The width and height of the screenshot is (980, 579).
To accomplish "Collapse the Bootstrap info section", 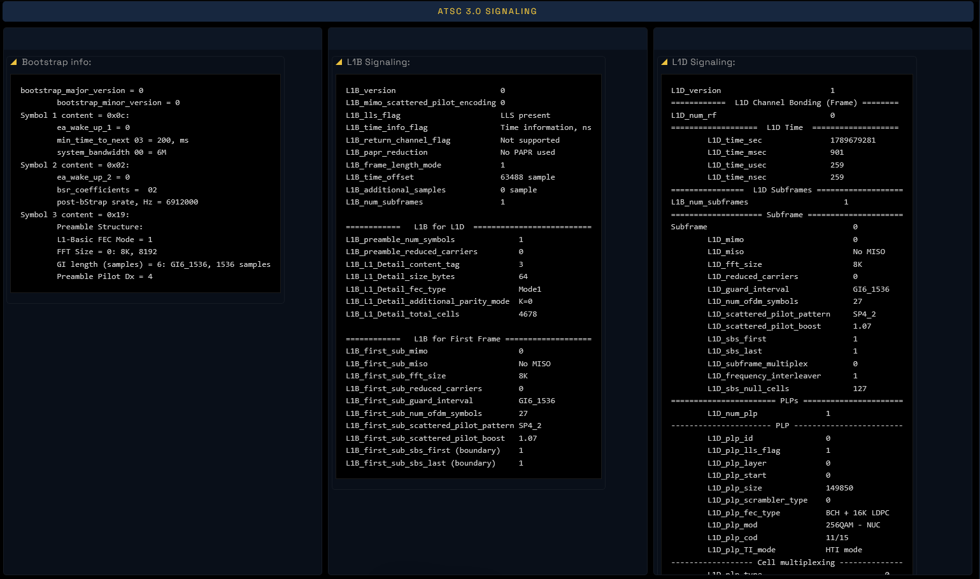I will (13, 62).
